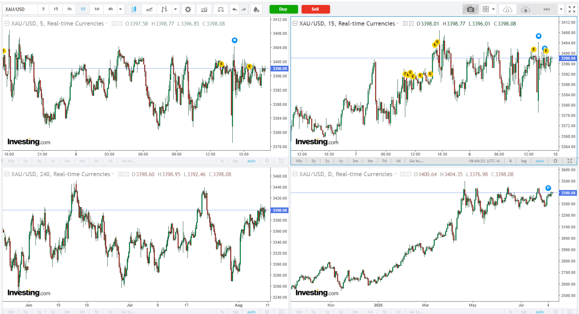
Task: Open saved layouts dropdown beside xau
Action: coord(561,9)
